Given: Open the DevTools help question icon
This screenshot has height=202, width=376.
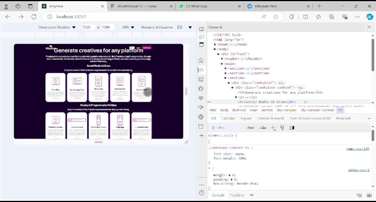Looking at the screenshot, I should coord(201,193).
